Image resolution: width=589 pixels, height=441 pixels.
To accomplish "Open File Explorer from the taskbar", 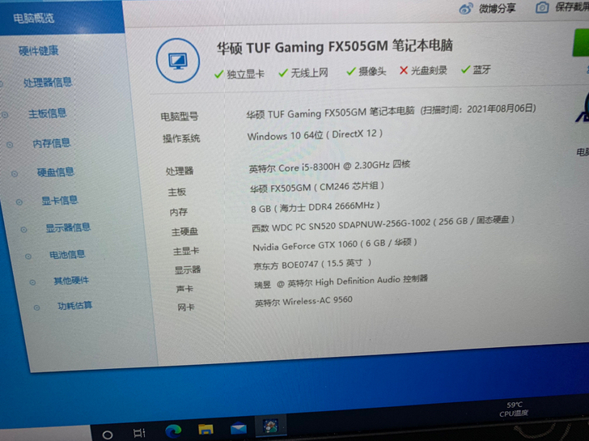I will pos(206,430).
